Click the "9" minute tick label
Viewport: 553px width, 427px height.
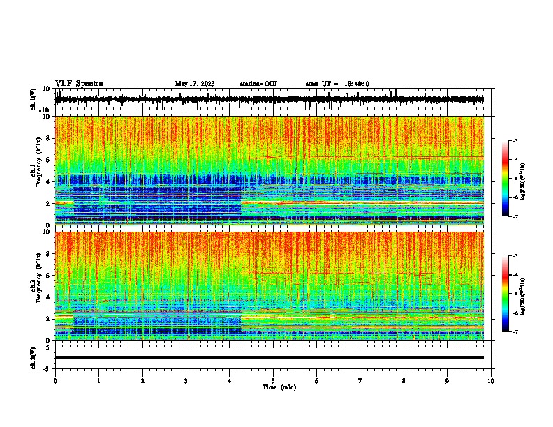(447, 381)
